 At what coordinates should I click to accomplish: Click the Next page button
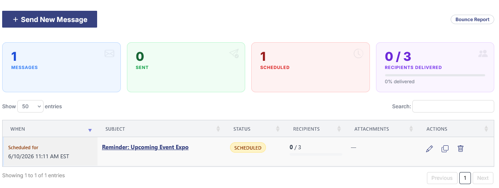483,178
